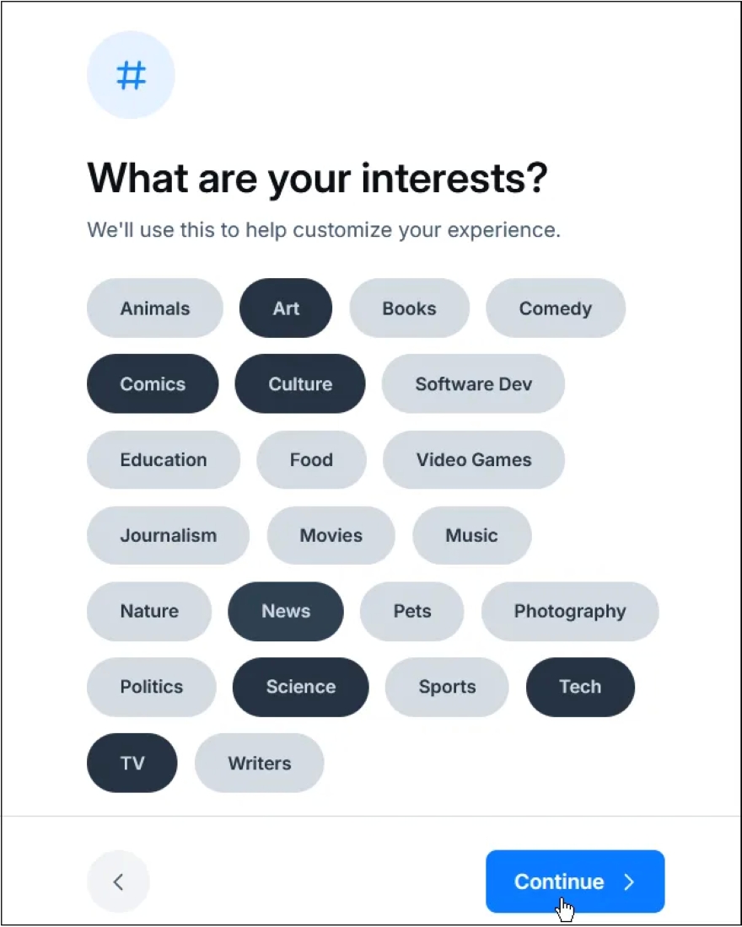Go back using the left chevron button

tap(118, 881)
